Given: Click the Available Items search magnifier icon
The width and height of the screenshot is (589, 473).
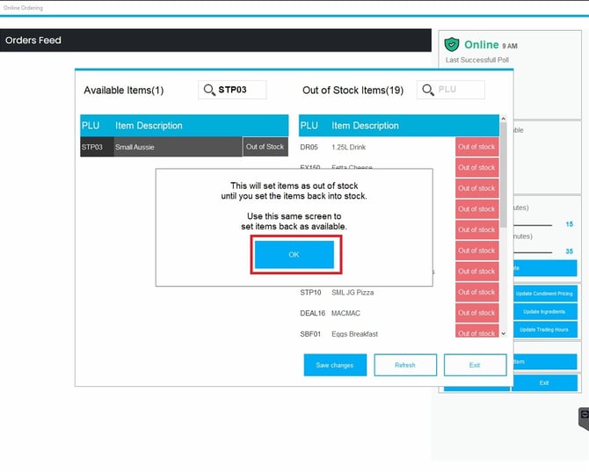Looking at the screenshot, I should tap(209, 91).
